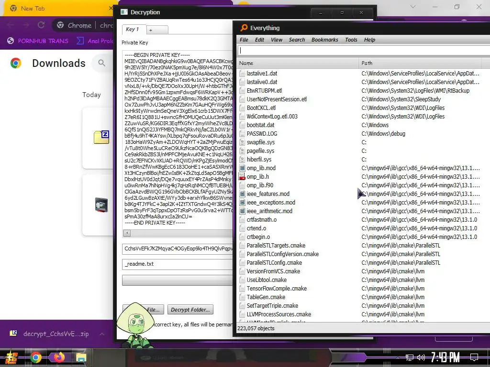Screen dimensions: 490x367
Task: Click the swapfile.sys file icon
Action: coord(242,142)
